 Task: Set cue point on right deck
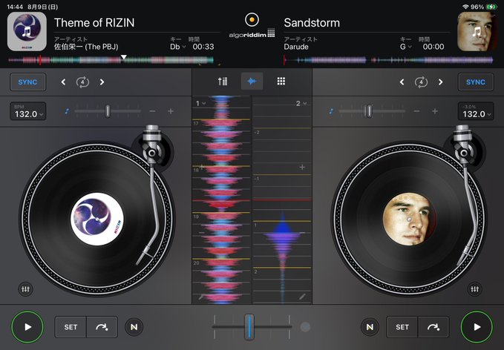pos(402,327)
